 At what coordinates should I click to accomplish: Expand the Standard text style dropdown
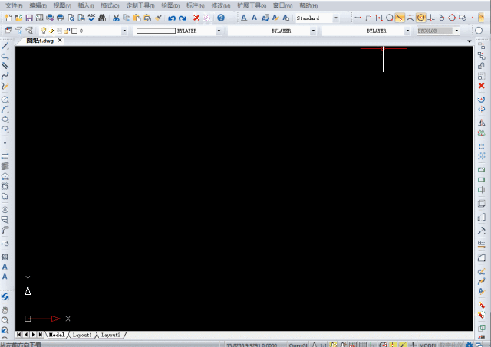336,18
